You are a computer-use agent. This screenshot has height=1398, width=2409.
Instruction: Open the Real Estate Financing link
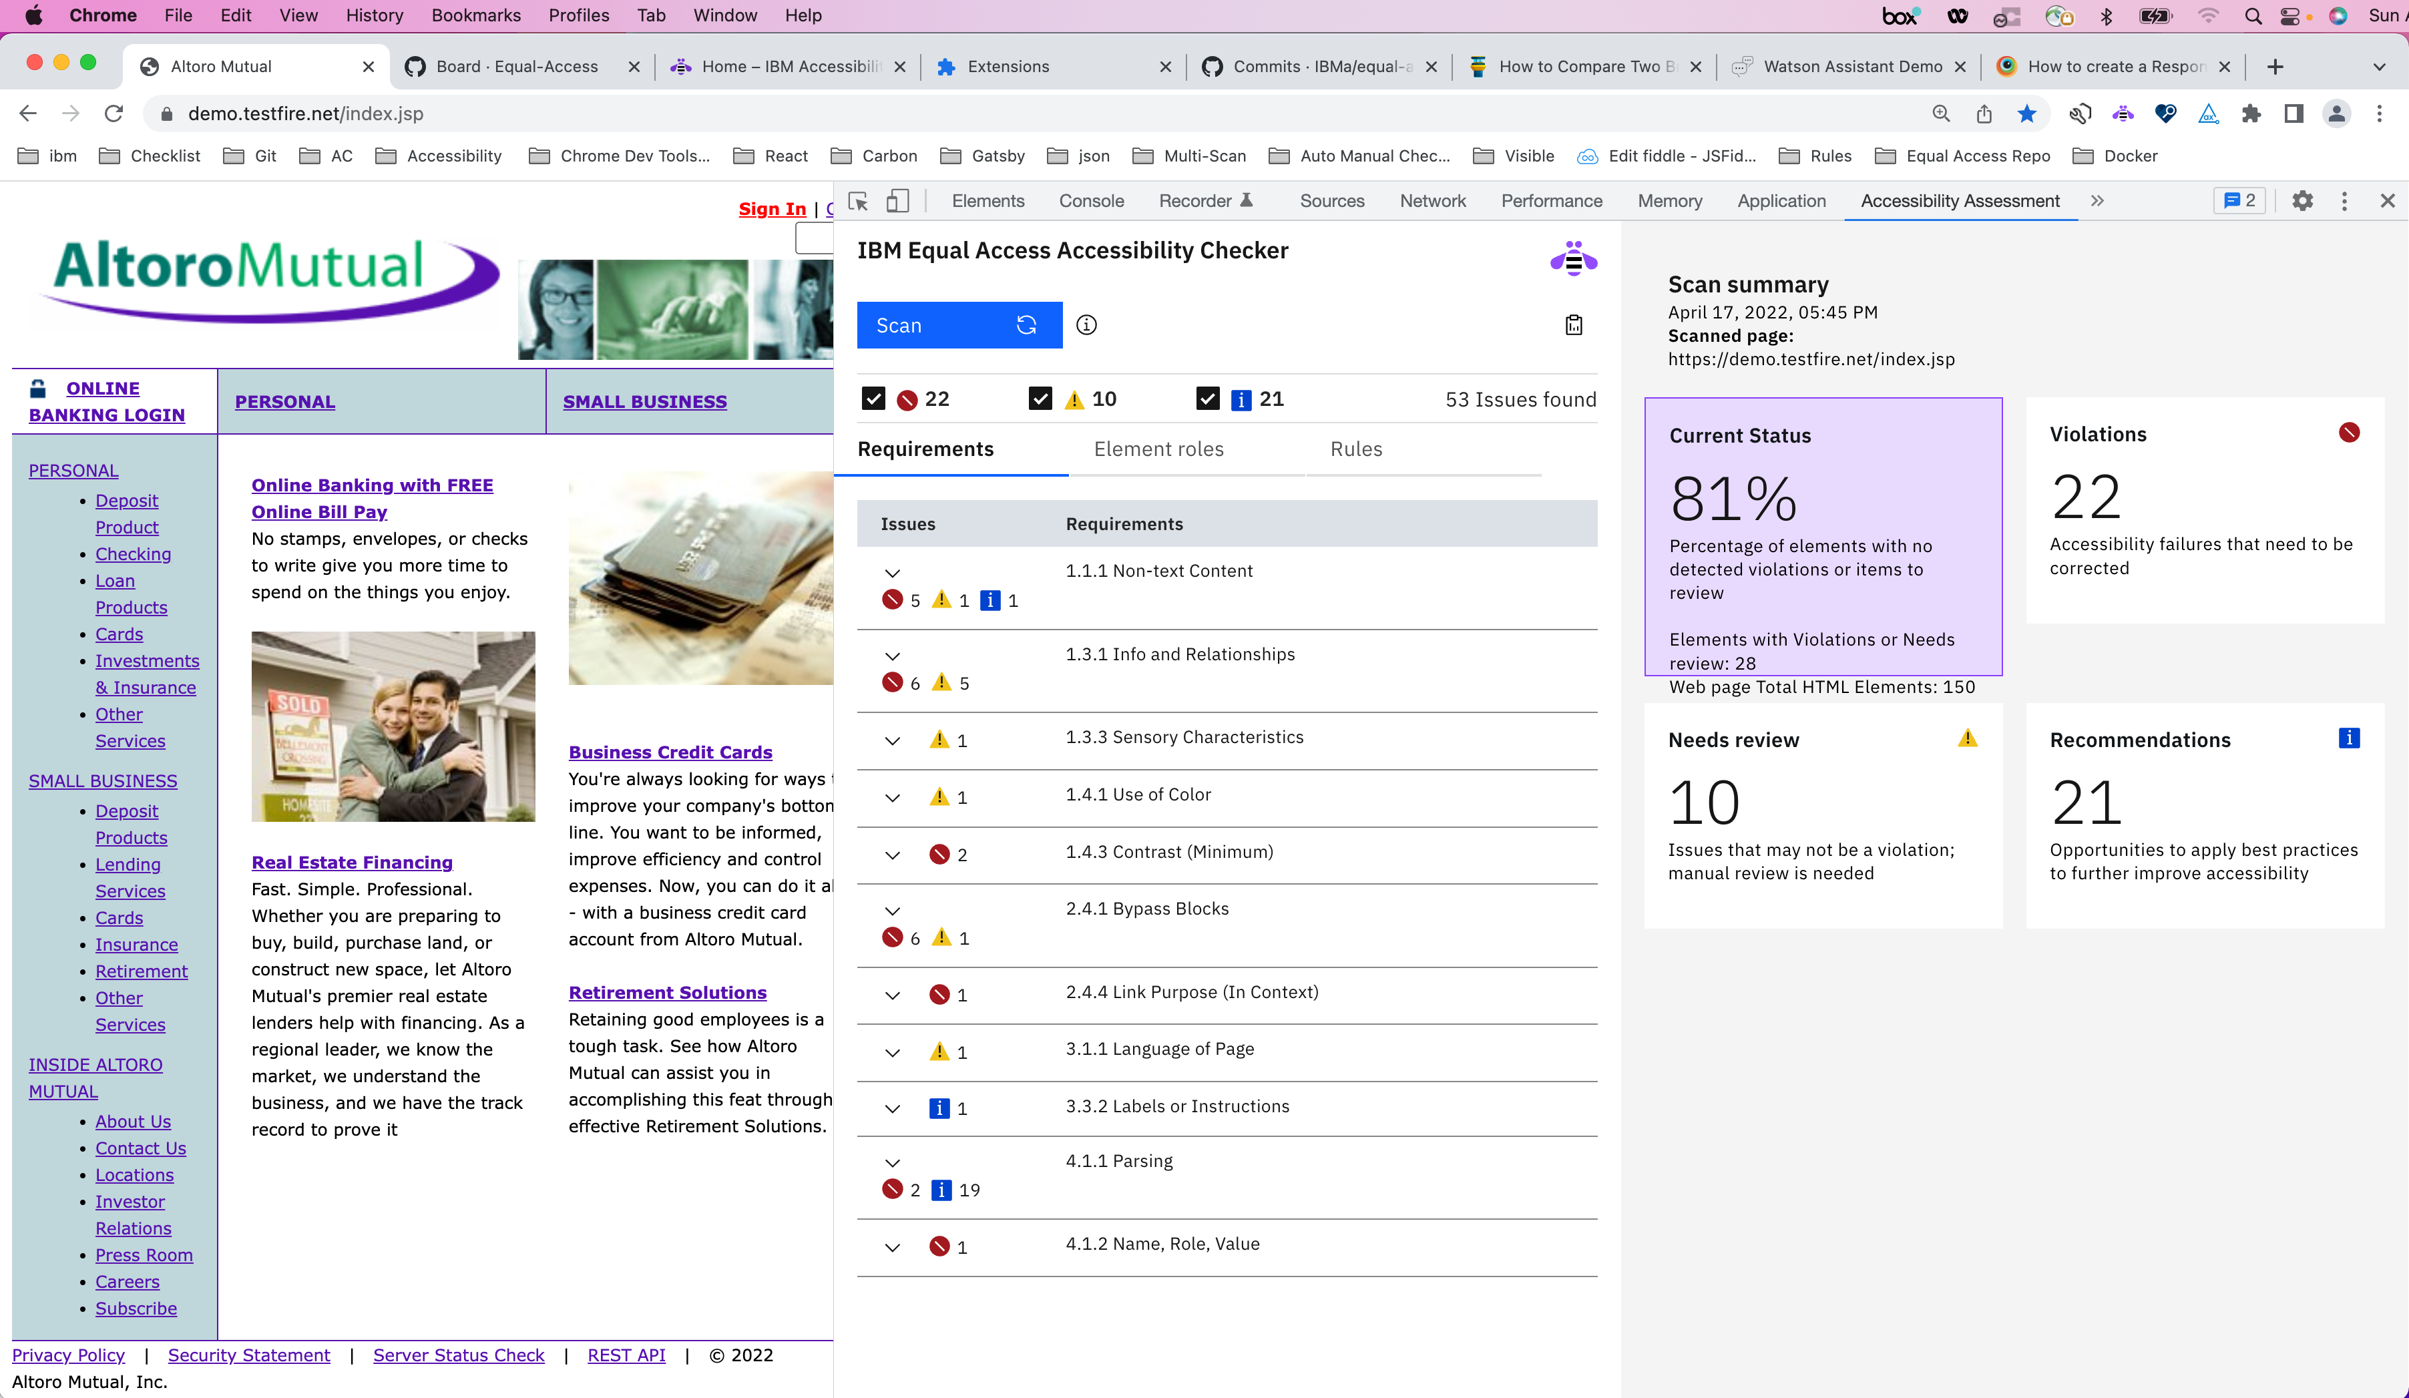(352, 862)
